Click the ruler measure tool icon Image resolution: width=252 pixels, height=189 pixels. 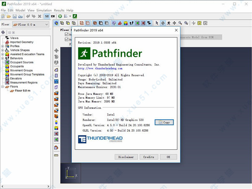[56, 155]
